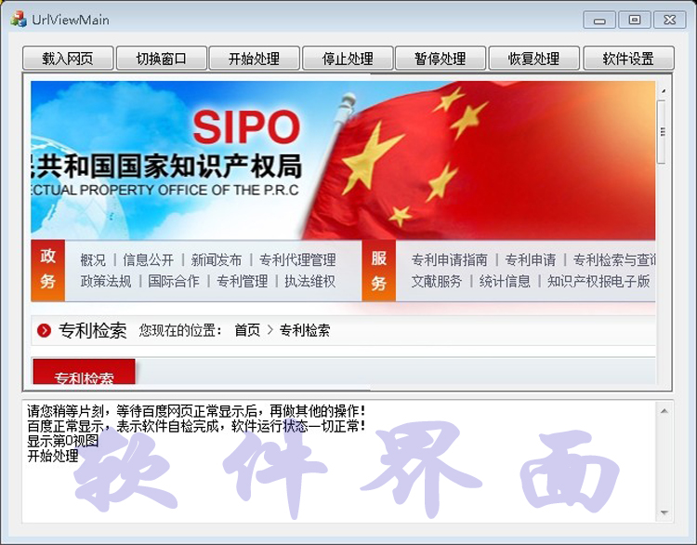This screenshot has width=697, height=545.
Task: Open the 执法维权 link
Action: point(310,281)
